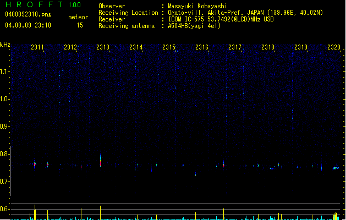
Task: Click the 2318 time marker
Action: pyautogui.click(x=268, y=47)
